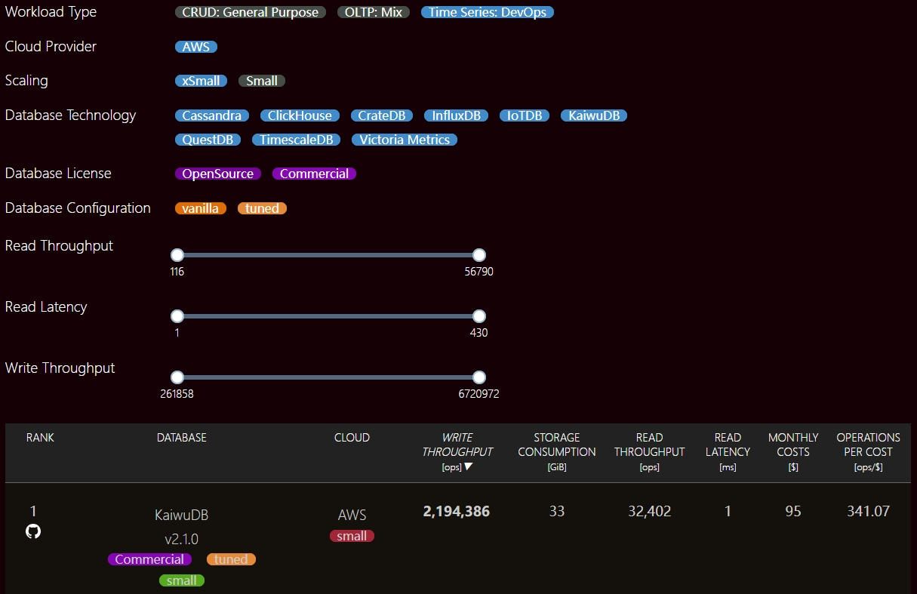
Task: Enable the Small scaling filter
Action: pyautogui.click(x=262, y=81)
